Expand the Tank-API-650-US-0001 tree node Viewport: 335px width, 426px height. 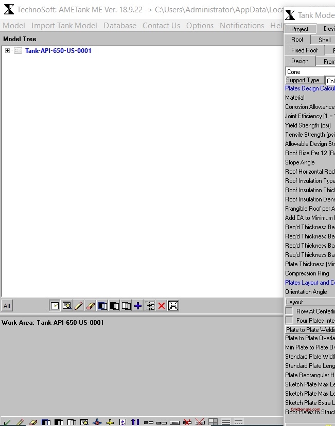coord(7,50)
